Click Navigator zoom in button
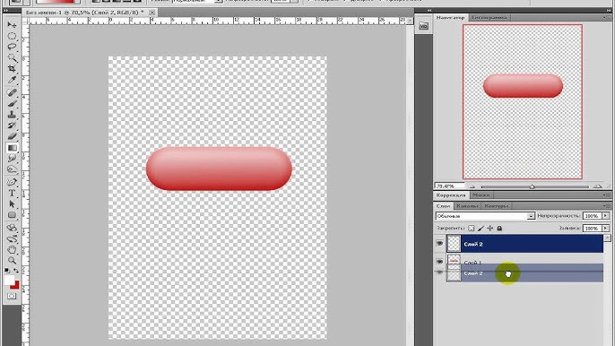Screen dimensions: 615x346 coord(597,186)
